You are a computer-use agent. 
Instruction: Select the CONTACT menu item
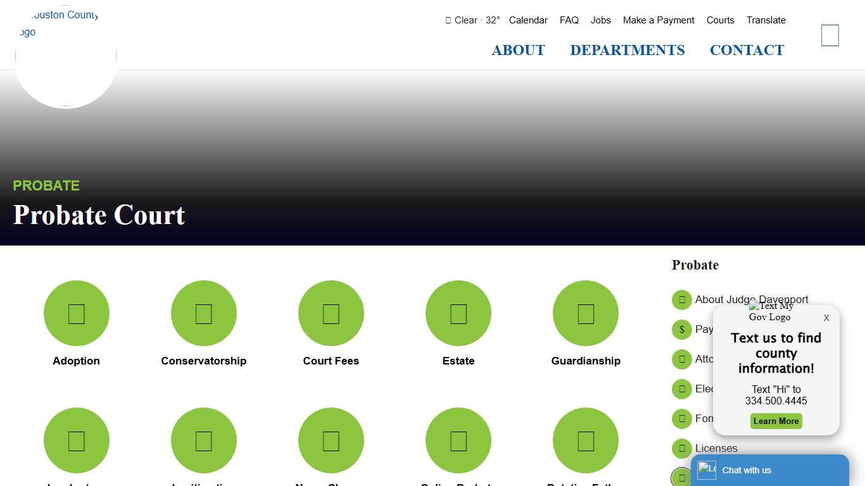(747, 50)
